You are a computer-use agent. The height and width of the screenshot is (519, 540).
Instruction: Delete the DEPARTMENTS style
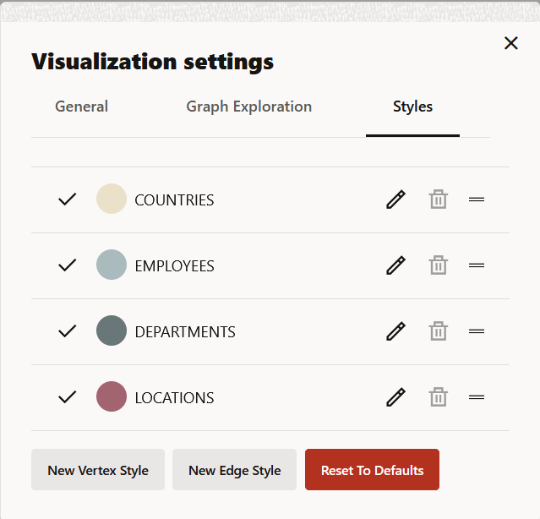(438, 331)
